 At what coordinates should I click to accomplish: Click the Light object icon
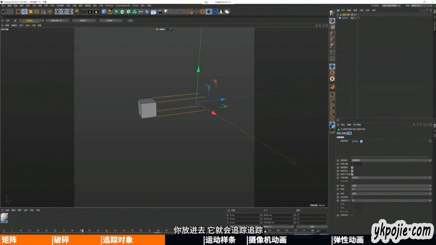(166, 11)
